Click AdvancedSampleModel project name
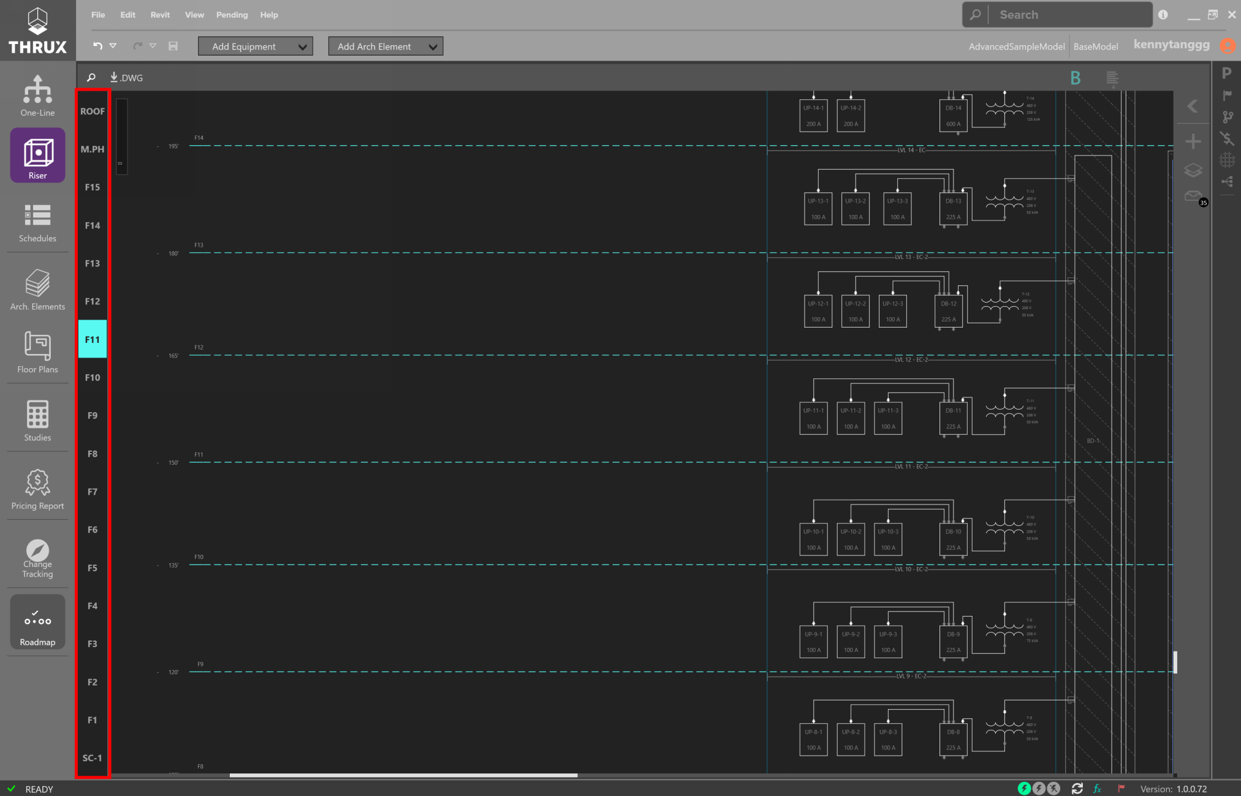Screen dimensions: 1241x796 pos(1016,47)
